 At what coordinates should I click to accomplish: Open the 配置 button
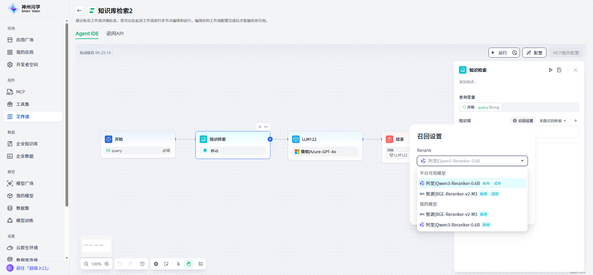point(534,53)
